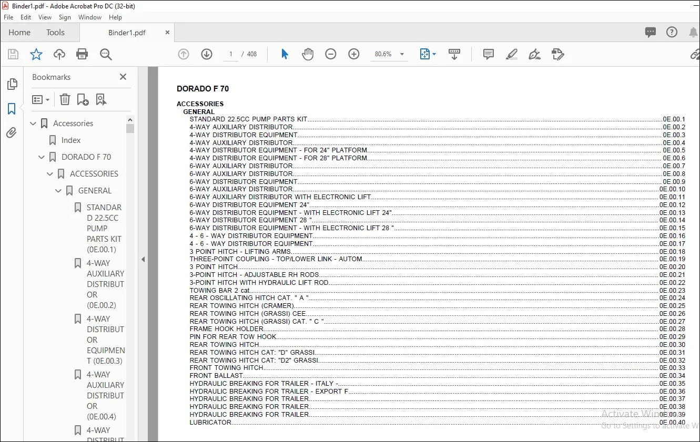Zoom in with plus button

(354, 54)
